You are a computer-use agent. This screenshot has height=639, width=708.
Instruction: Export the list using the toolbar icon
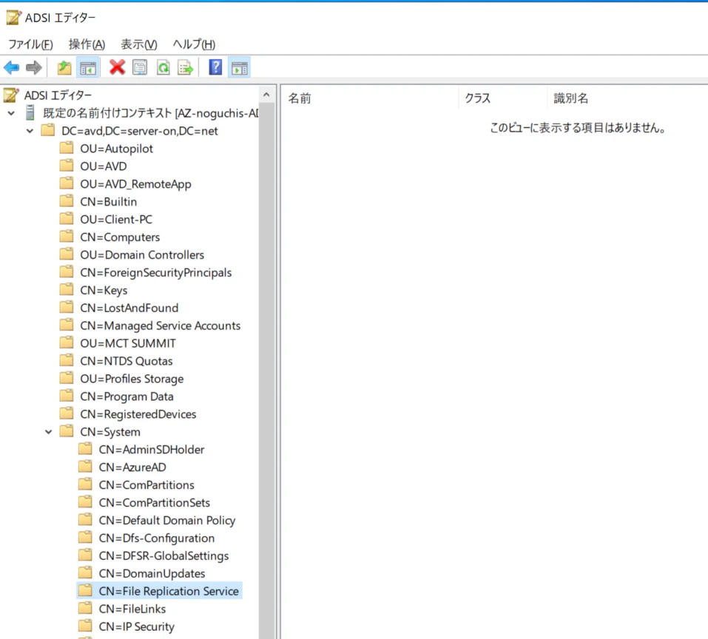pyautogui.click(x=186, y=68)
